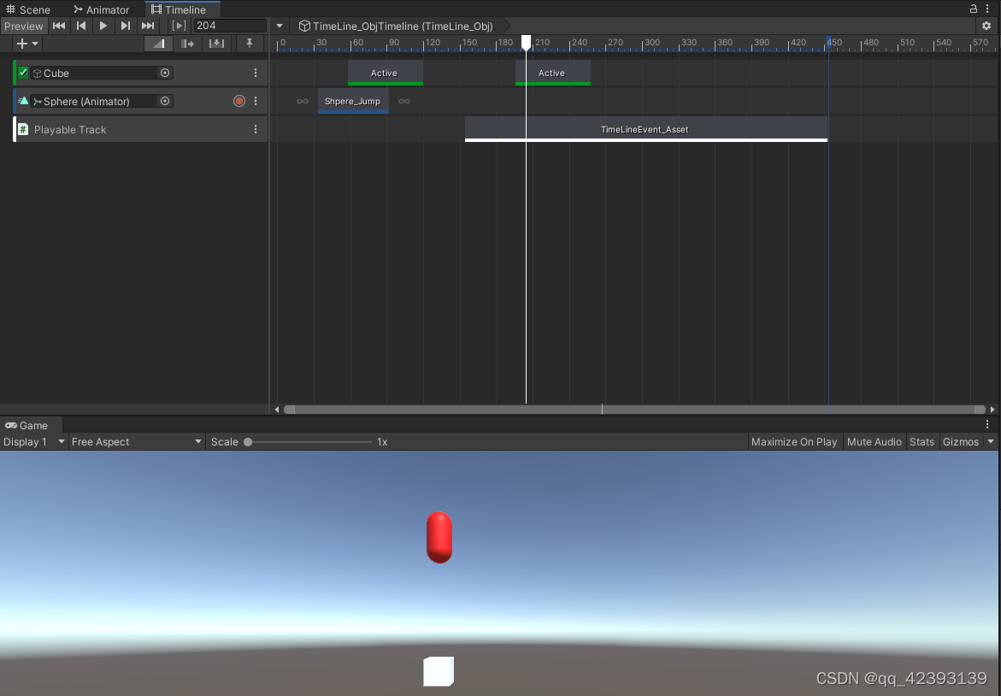
Task: Open the Display 1 dropdown
Action: coord(34,442)
